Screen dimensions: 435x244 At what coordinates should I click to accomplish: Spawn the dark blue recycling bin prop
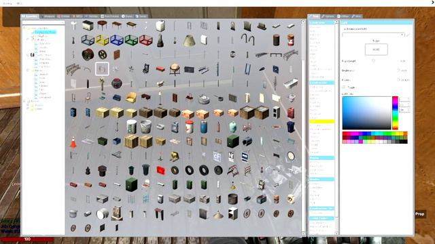point(291,127)
